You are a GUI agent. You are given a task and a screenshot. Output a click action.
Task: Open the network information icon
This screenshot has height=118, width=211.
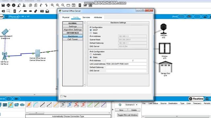[x=14, y=5]
